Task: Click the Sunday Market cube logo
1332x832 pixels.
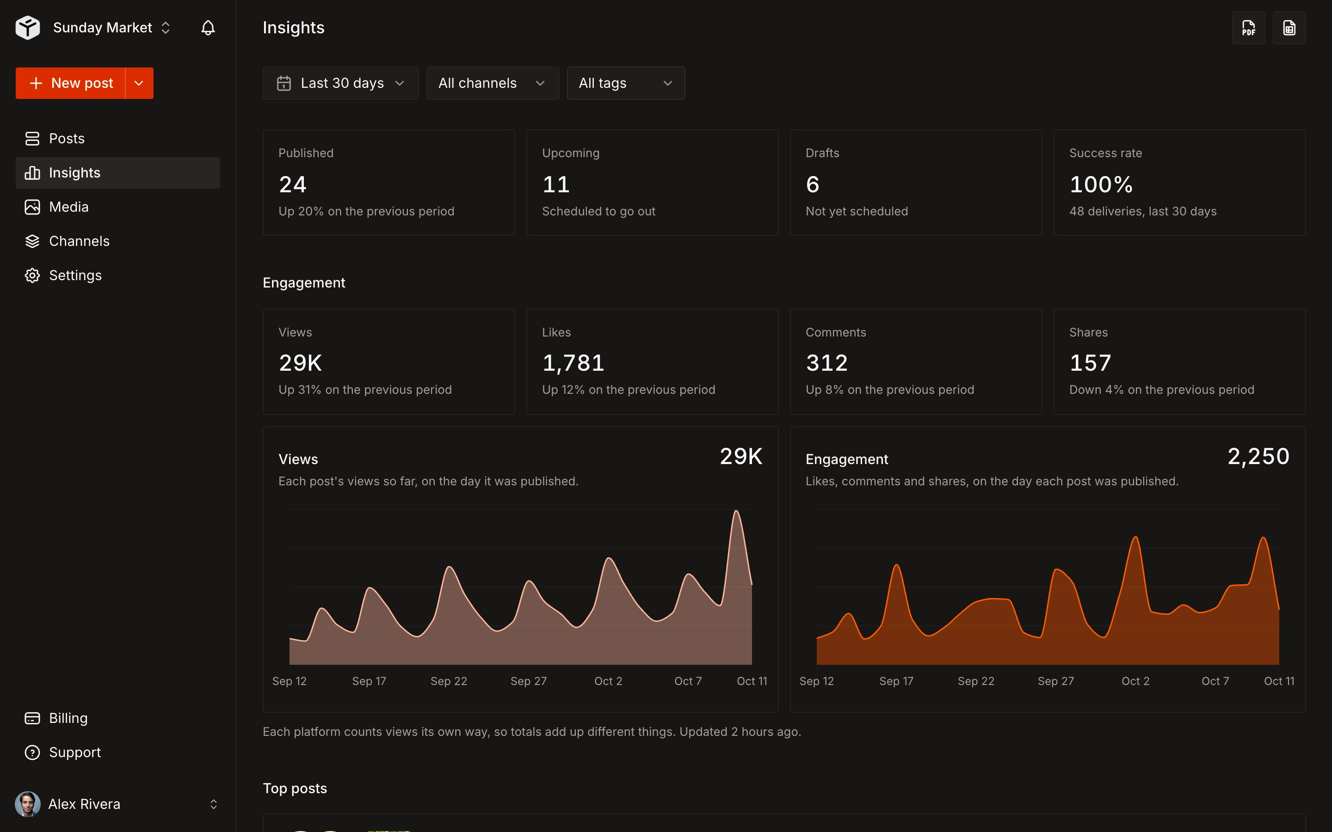Action: tap(28, 28)
